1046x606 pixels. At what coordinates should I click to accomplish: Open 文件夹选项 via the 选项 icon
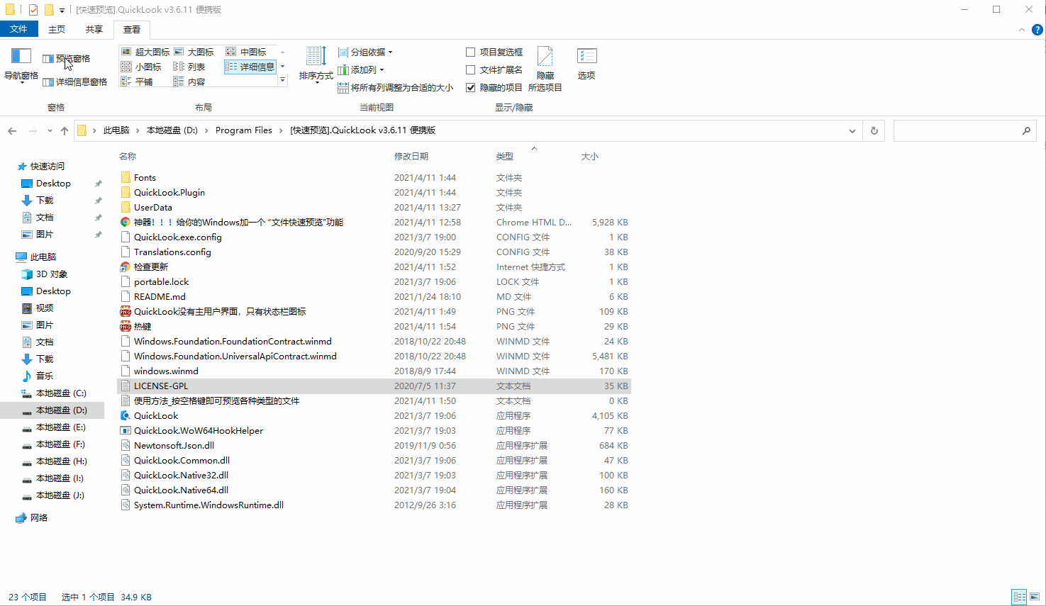586,64
